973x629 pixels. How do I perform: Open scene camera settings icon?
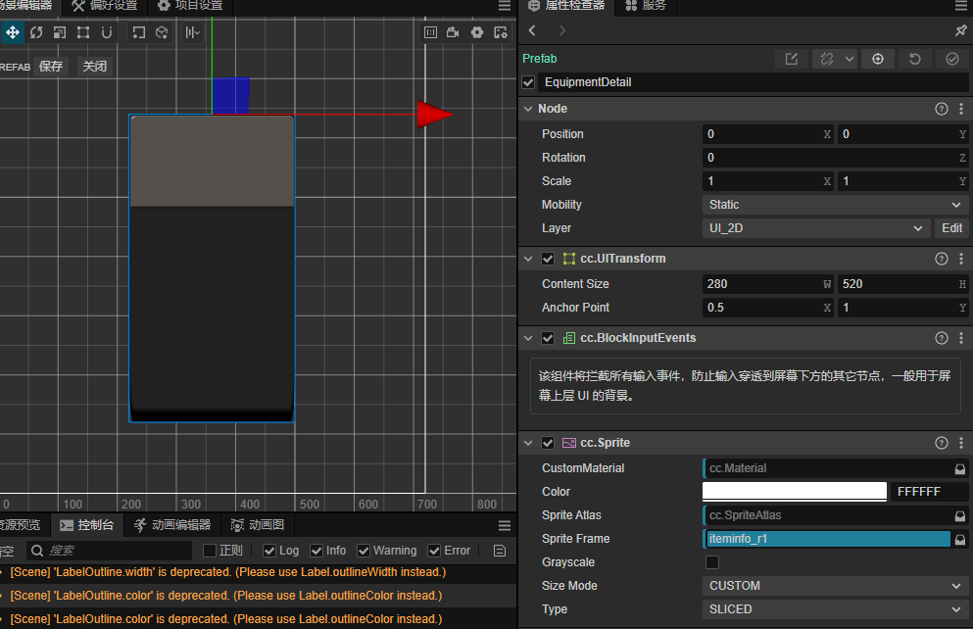click(x=453, y=32)
